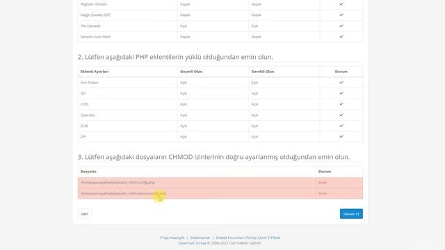Screen dimensions: 445x250
Task: Click the Magic Quotes GPC row label
Action: (x=95, y=15)
